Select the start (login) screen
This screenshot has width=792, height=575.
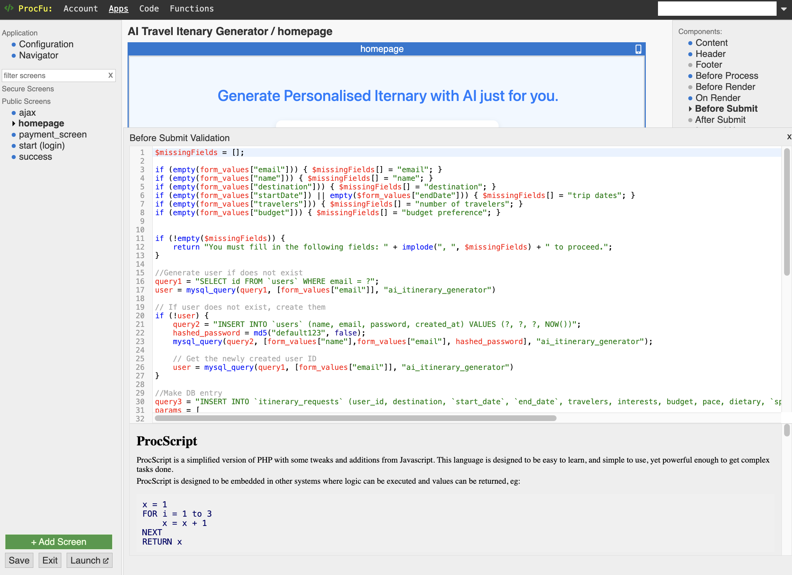pos(42,145)
